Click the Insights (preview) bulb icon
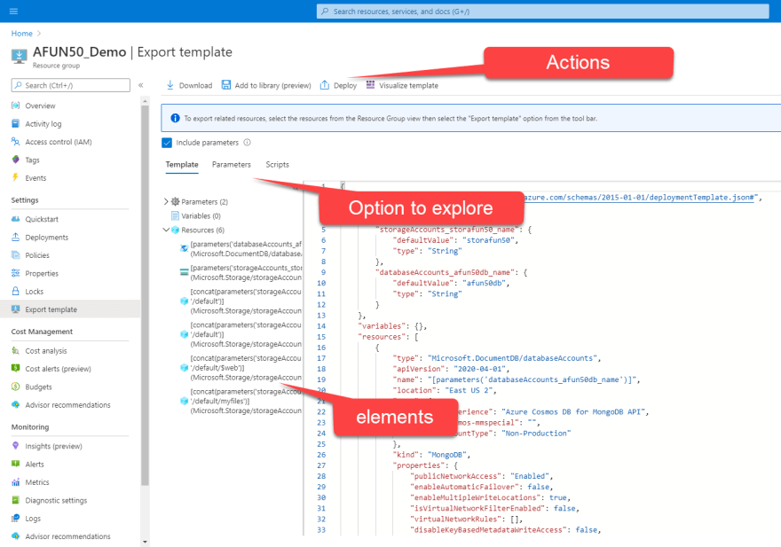The image size is (781, 547). (x=15, y=445)
